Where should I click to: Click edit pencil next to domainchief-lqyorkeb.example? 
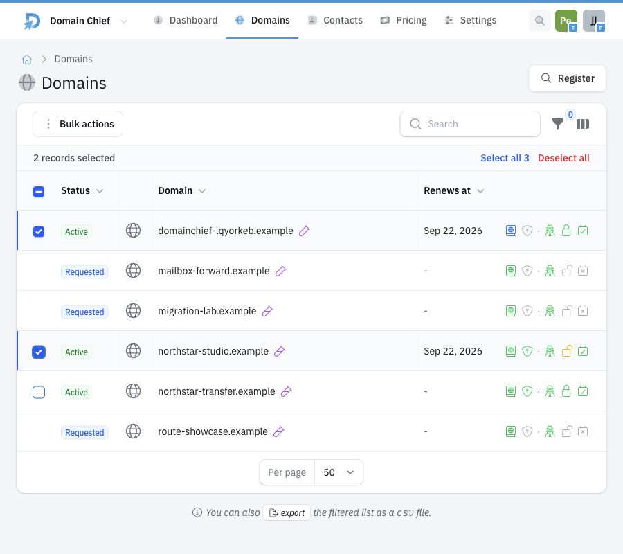click(305, 231)
